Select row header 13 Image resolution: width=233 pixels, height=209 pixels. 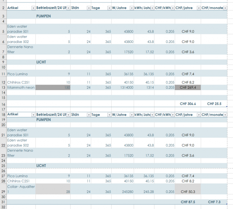coord(3,87)
